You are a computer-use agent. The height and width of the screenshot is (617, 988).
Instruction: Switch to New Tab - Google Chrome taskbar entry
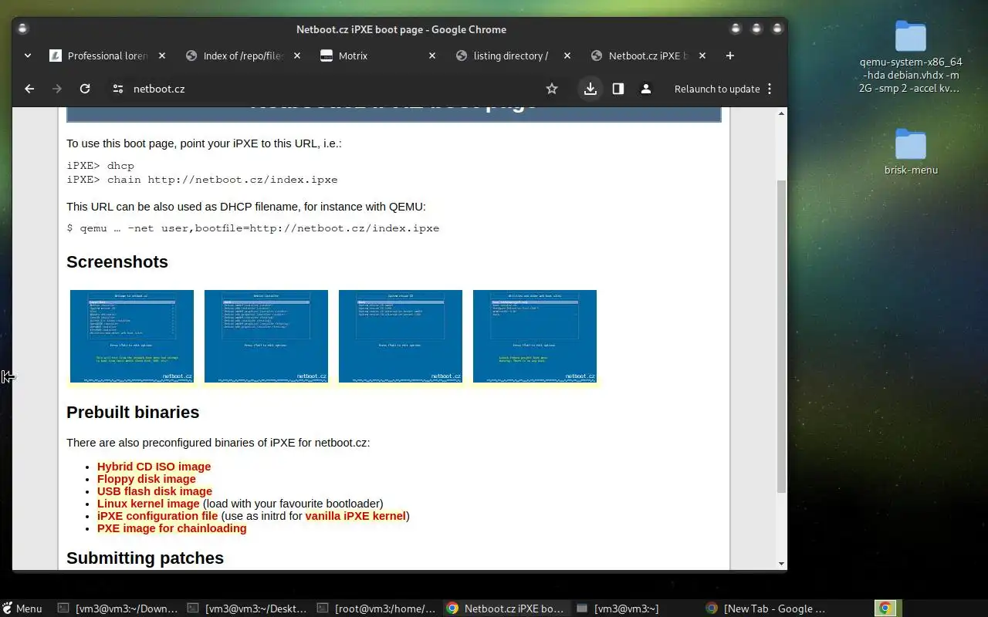(766, 609)
